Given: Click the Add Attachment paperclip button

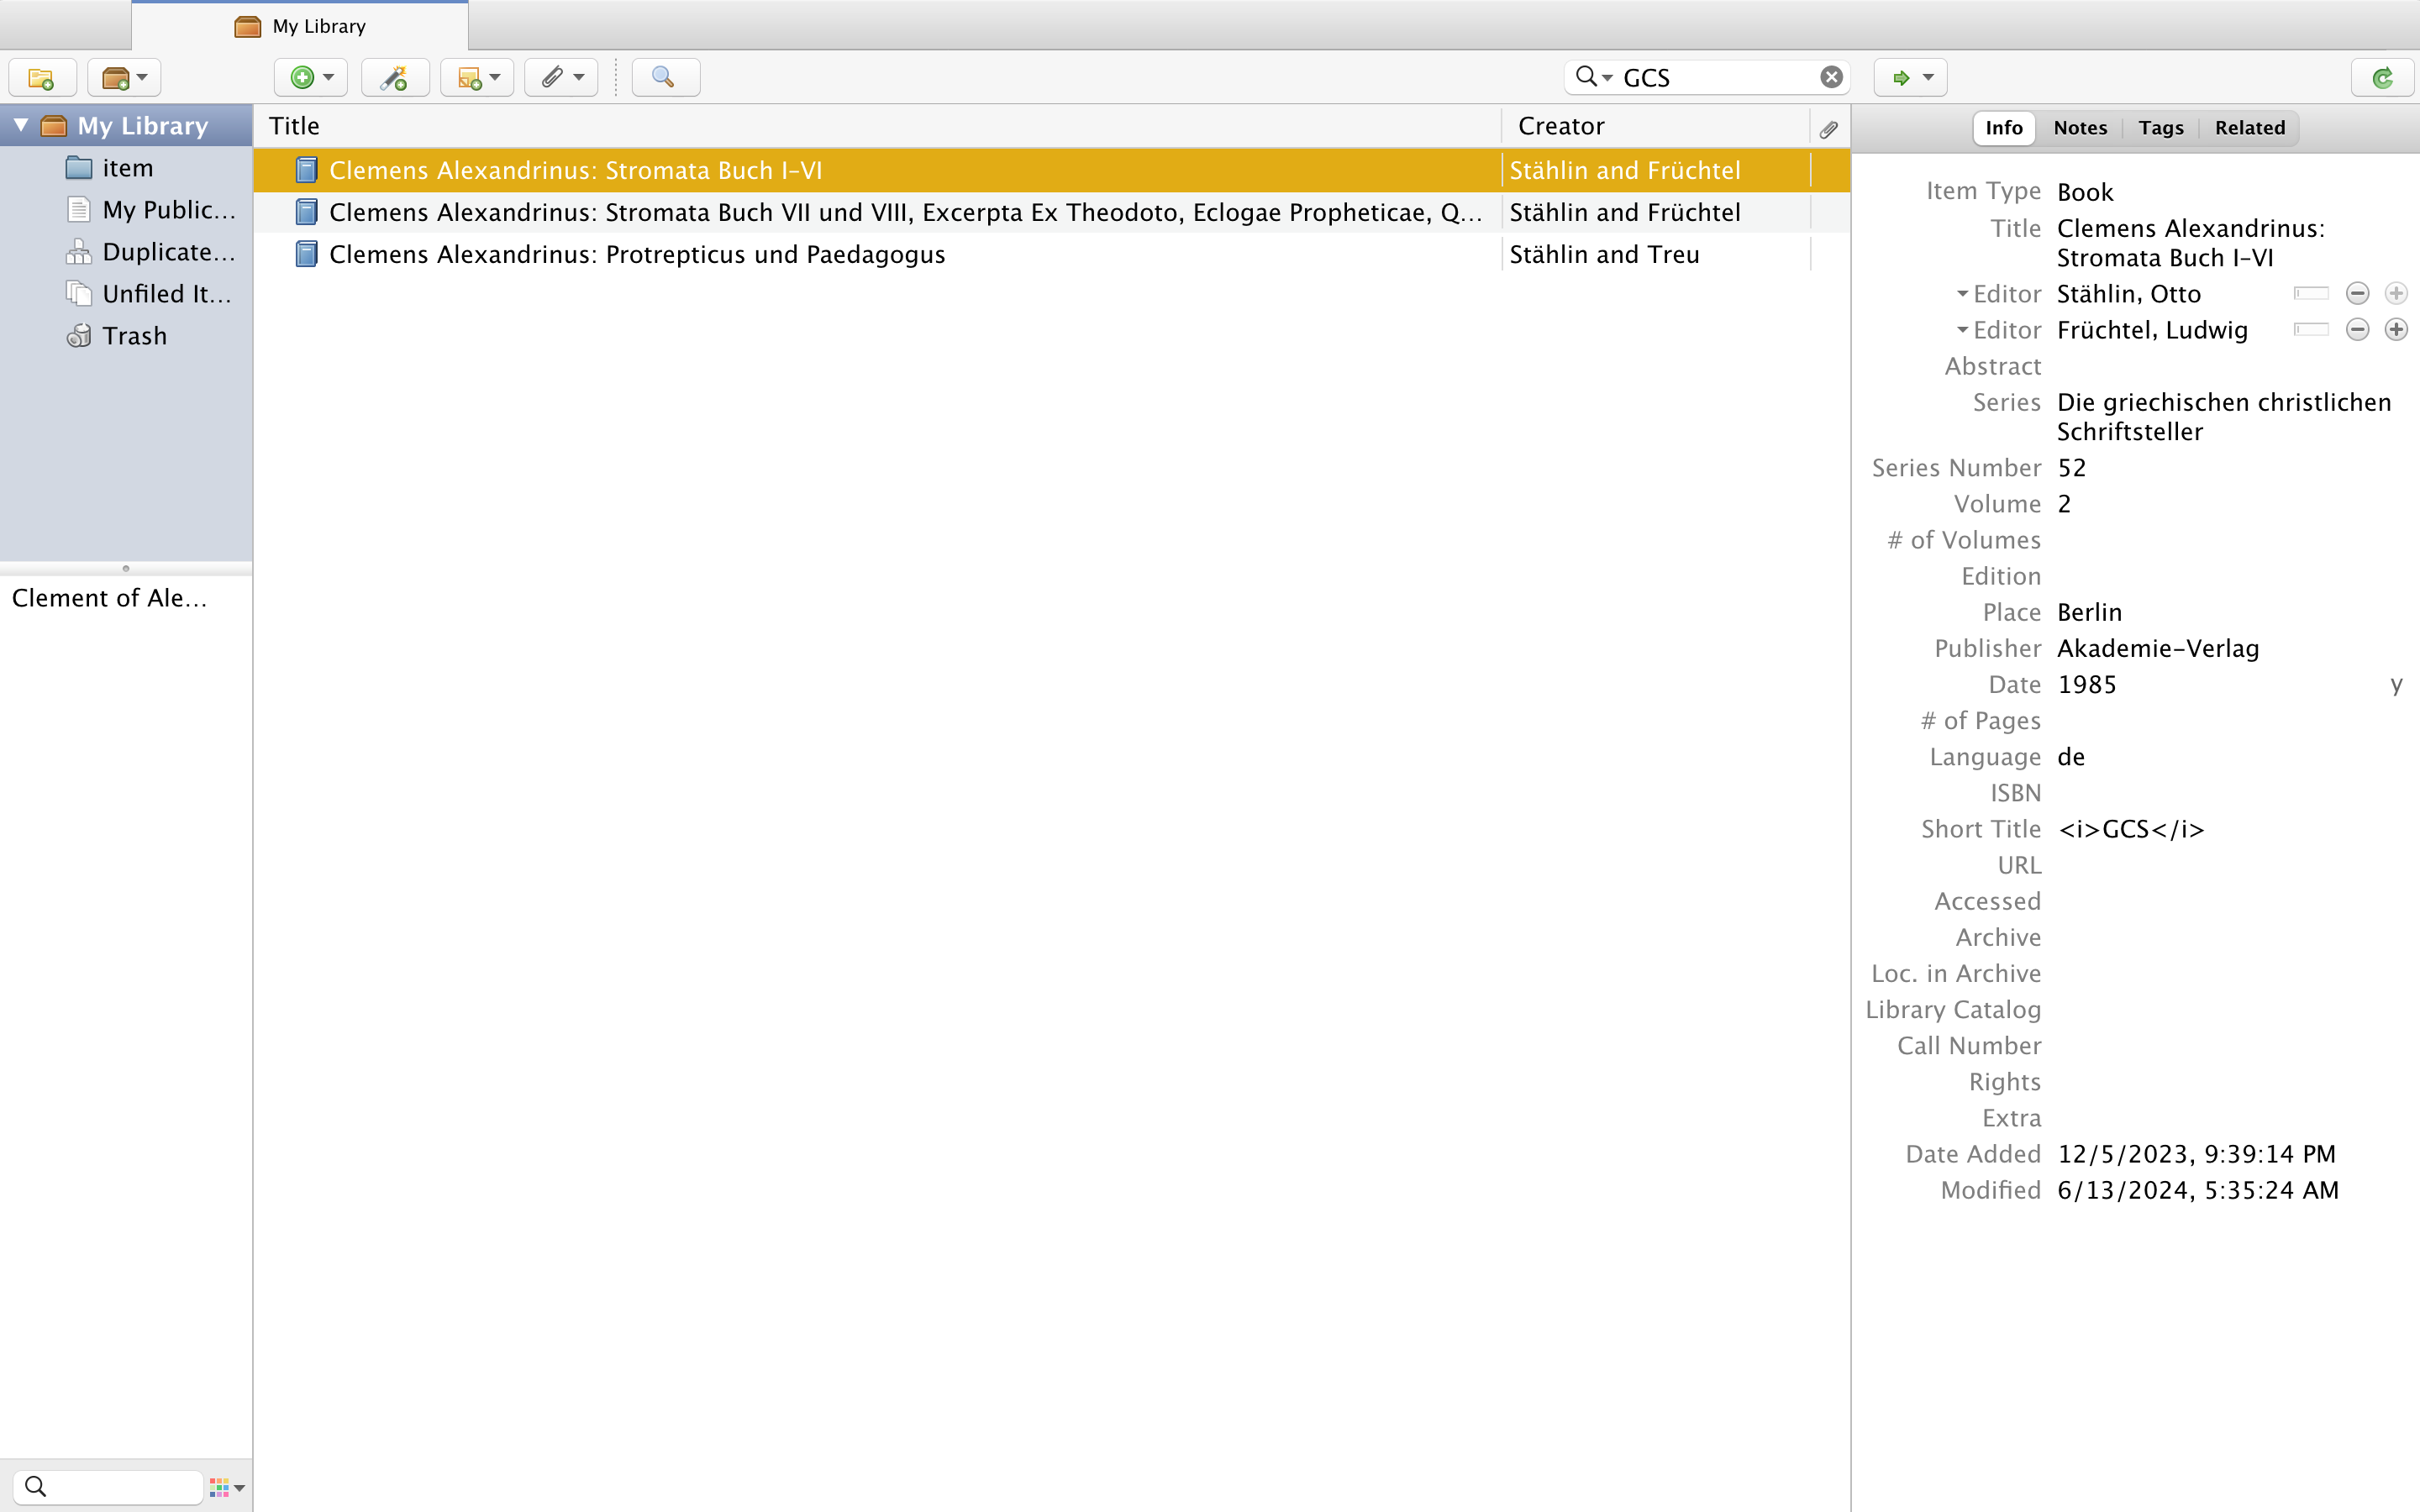Looking at the screenshot, I should (561, 77).
